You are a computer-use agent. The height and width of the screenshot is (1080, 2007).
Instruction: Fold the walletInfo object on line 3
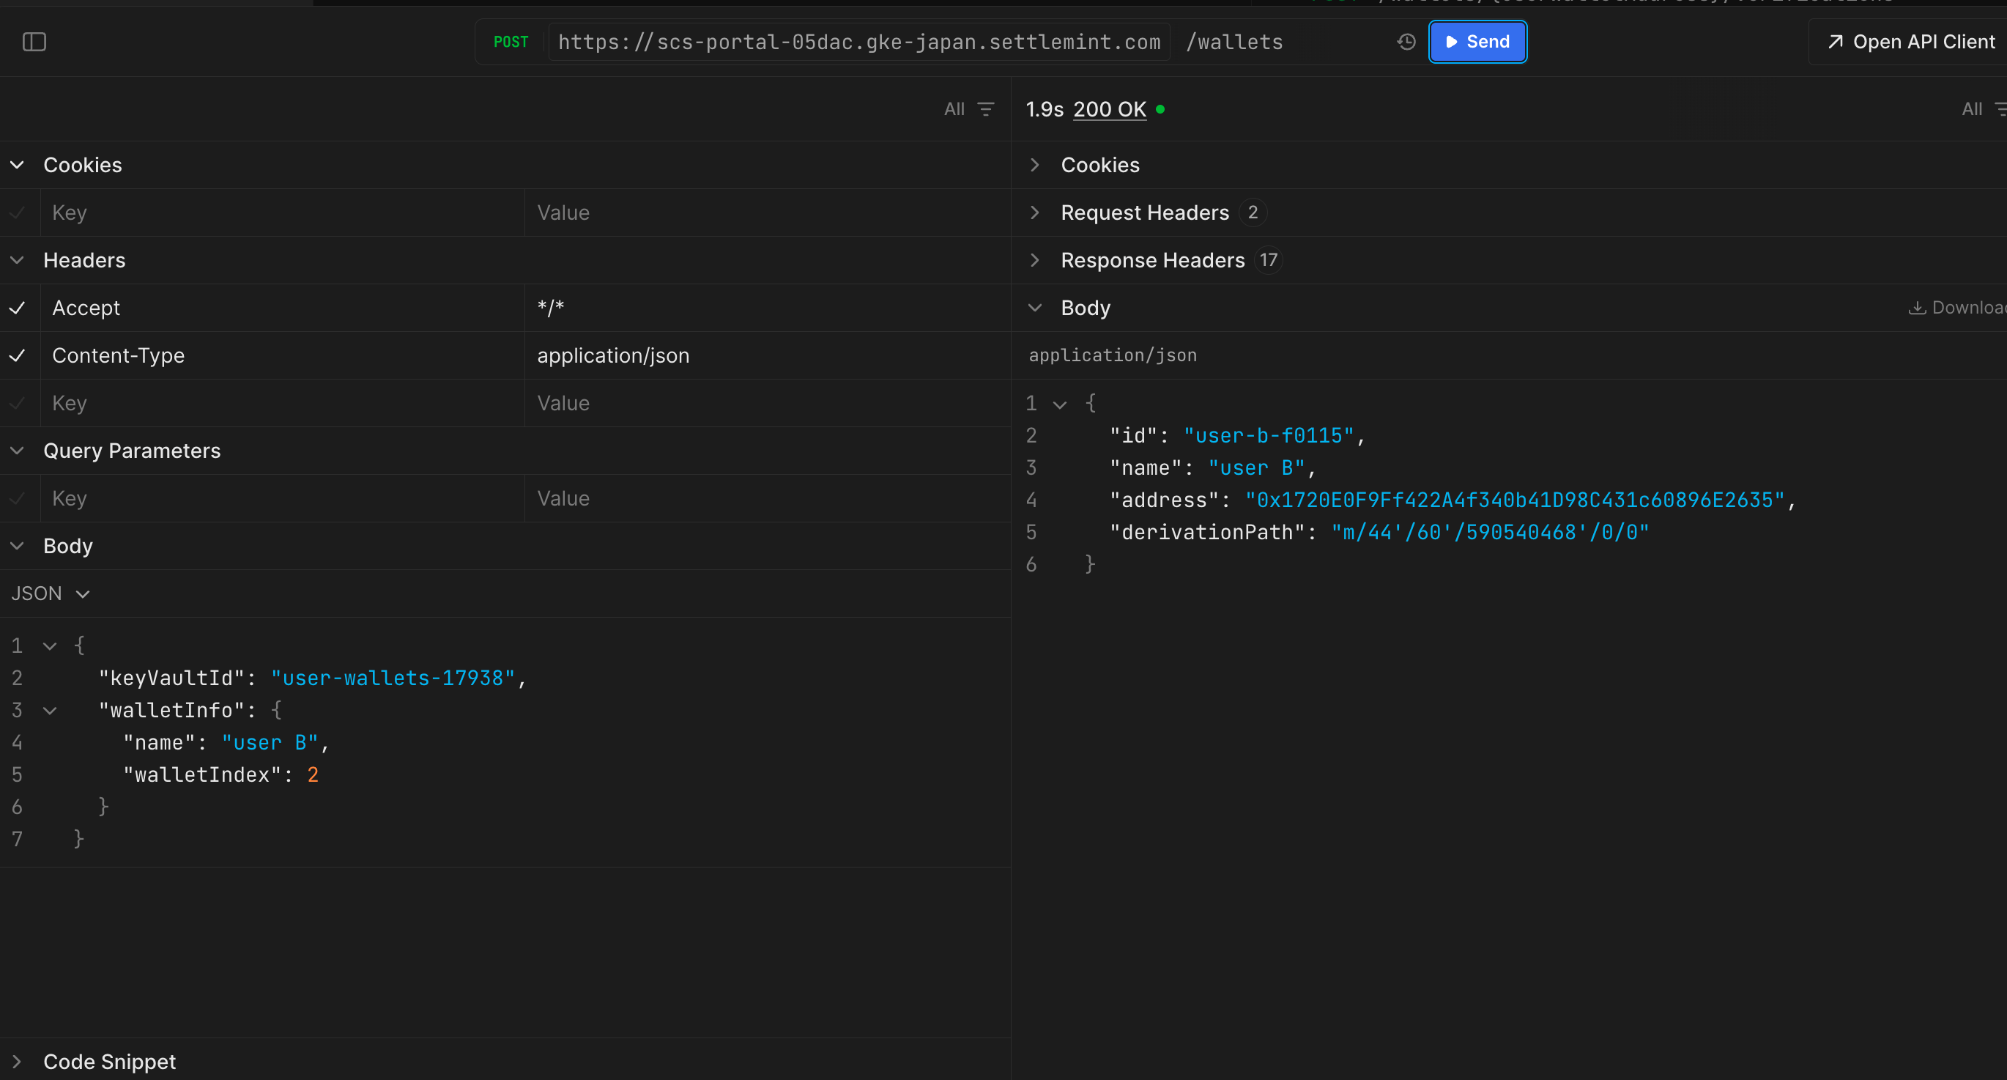pos(50,710)
